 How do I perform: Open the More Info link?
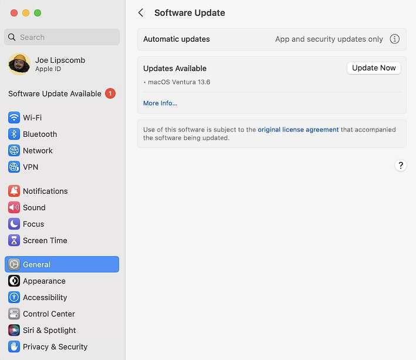click(160, 103)
